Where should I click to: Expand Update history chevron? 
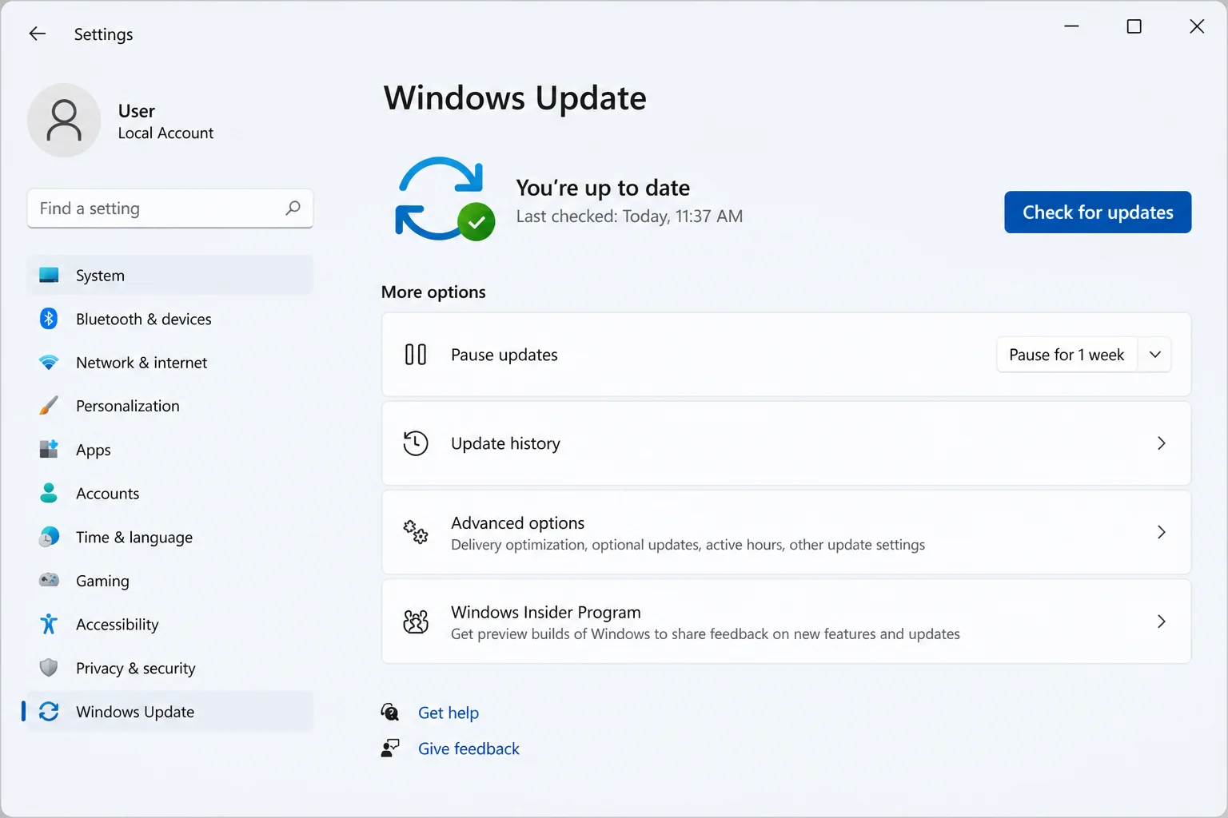pos(1162,443)
